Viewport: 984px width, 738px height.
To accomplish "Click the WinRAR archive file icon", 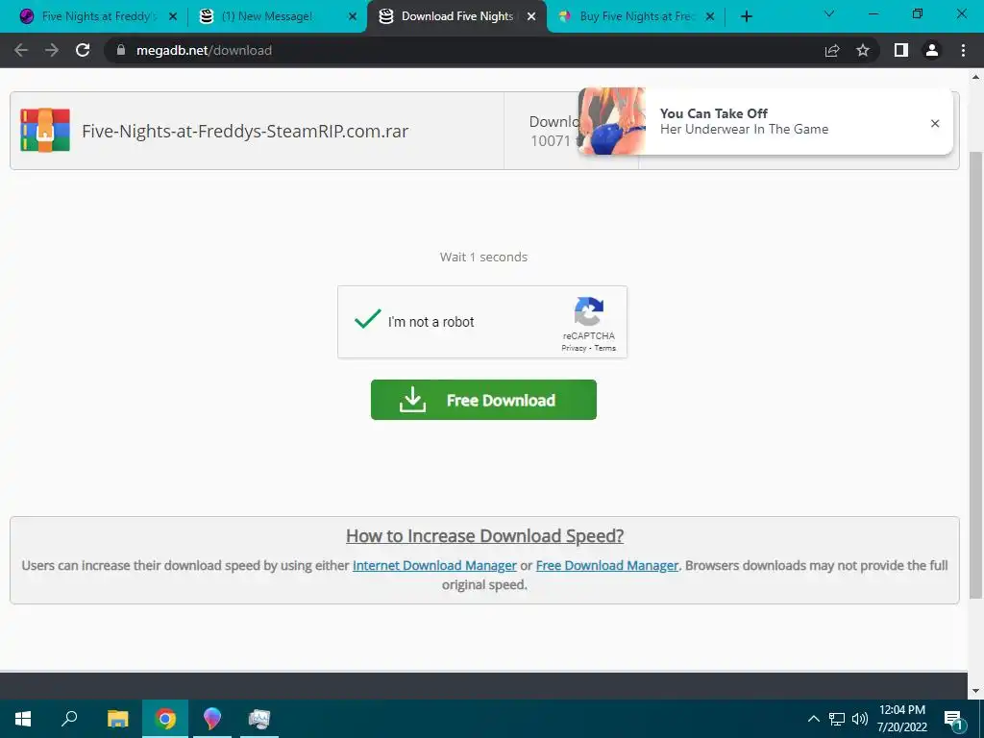I will pyautogui.click(x=44, y=130).
